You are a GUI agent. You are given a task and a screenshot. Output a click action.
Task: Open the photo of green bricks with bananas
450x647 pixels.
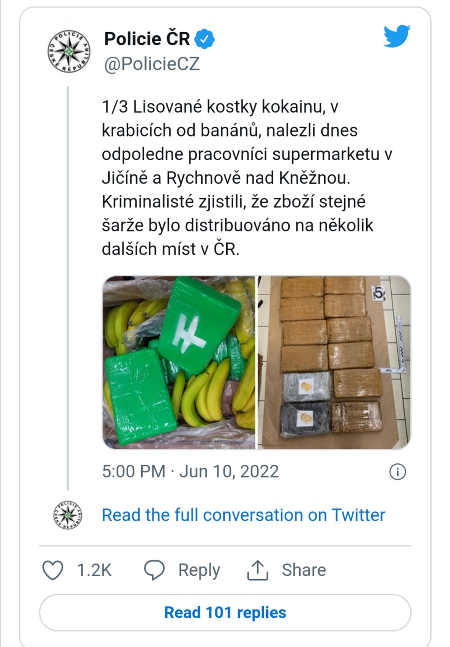click(179, 362)
